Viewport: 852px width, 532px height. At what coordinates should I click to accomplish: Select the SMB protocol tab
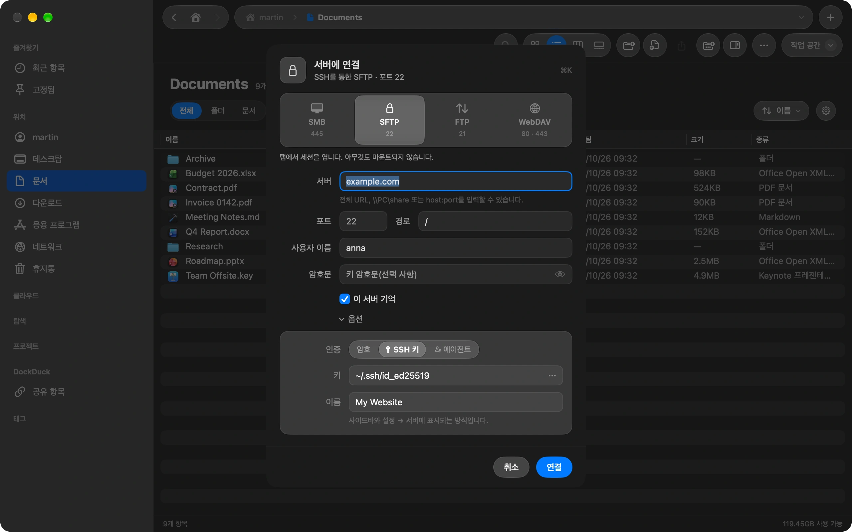(317, 120)
